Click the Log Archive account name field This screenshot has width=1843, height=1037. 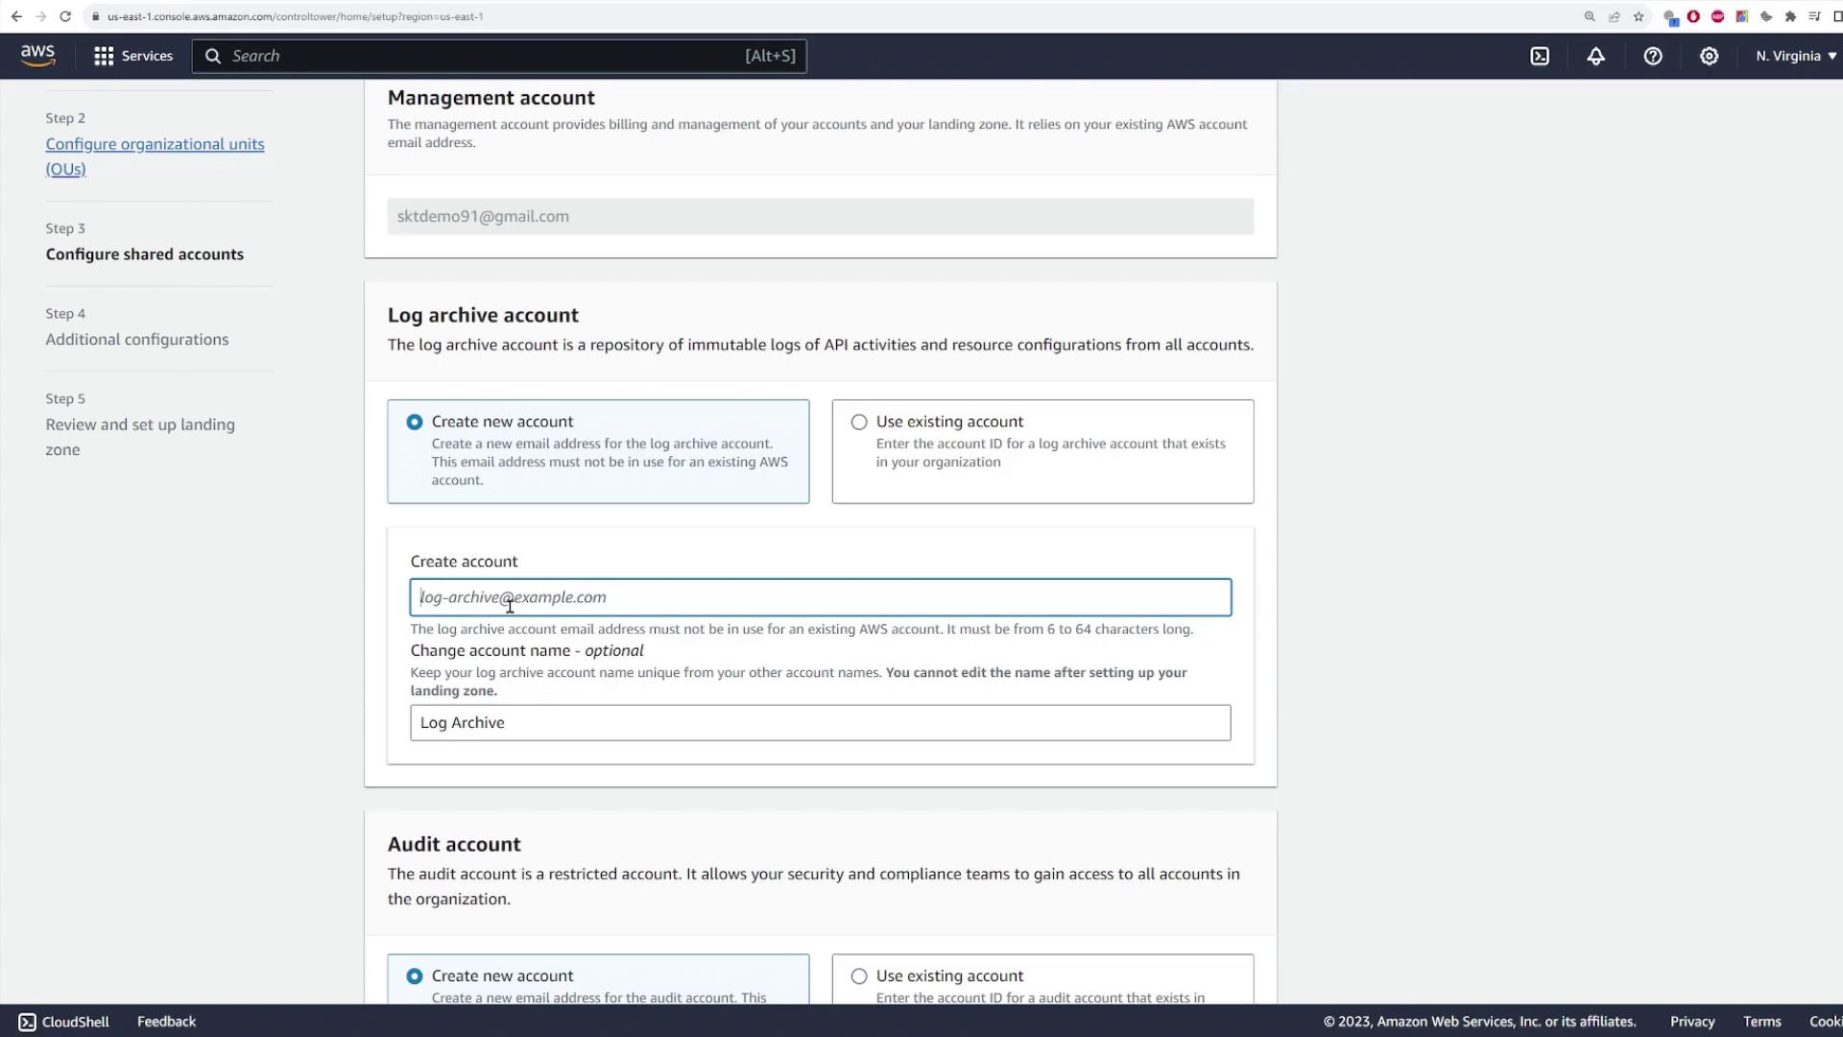tap(820, 723)
